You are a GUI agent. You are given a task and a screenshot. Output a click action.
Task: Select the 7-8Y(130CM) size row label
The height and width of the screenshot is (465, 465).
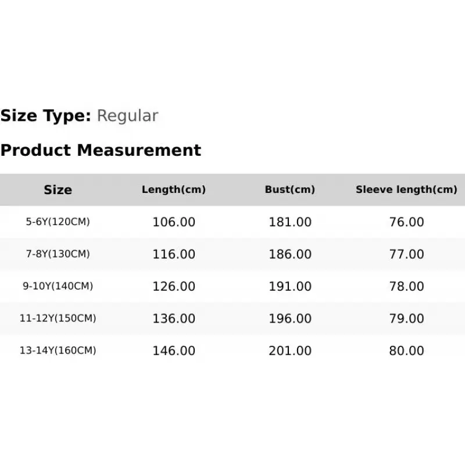tap(58, 254)
